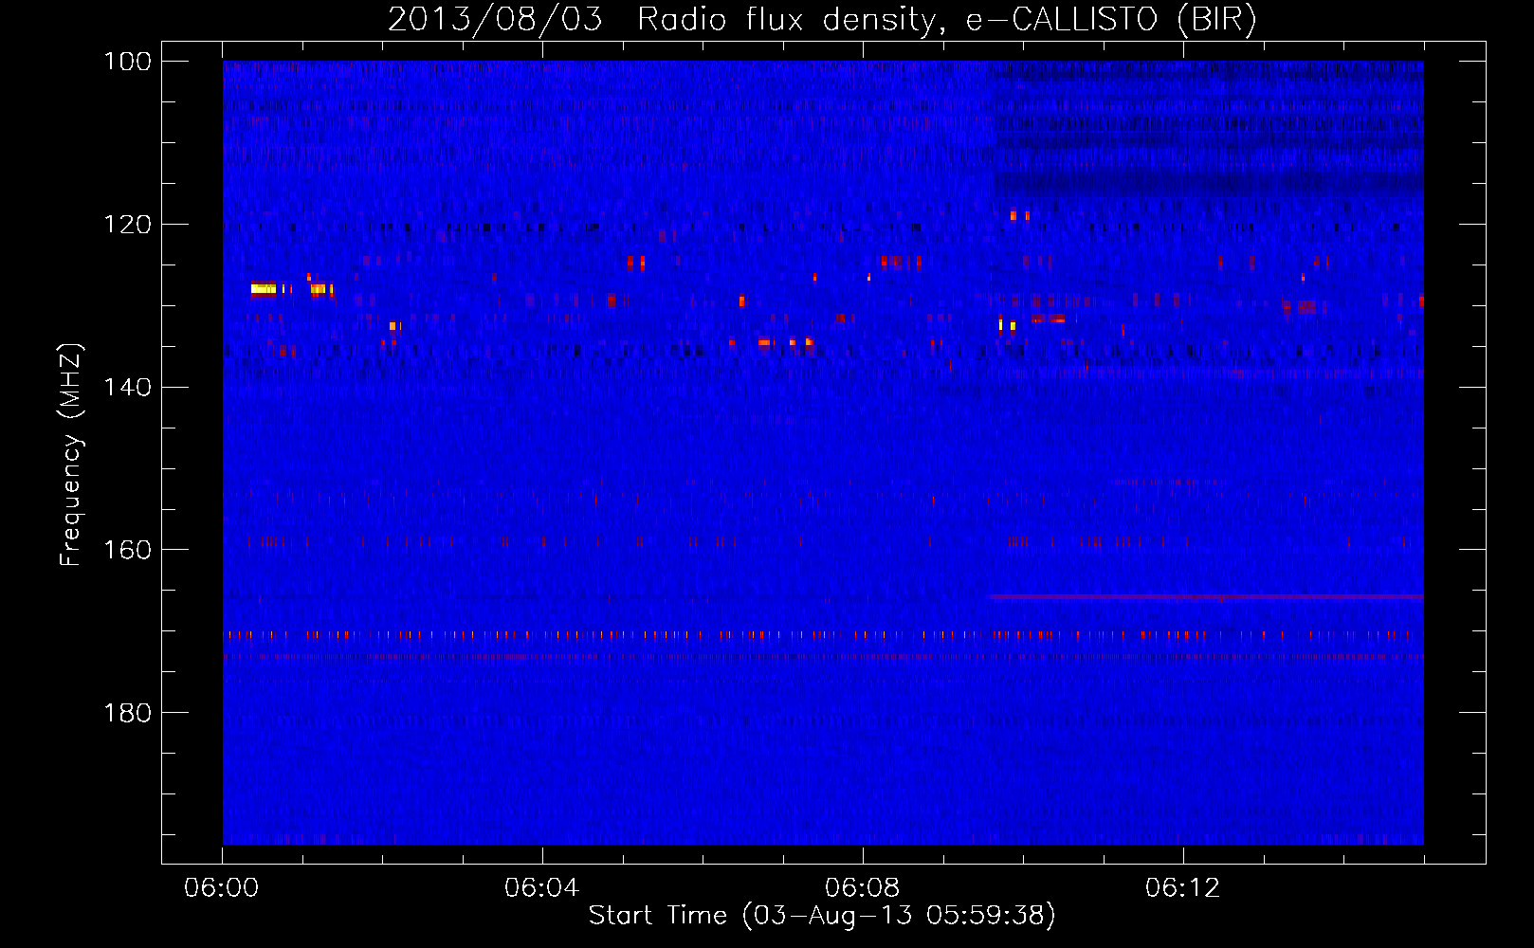The width and height of the screenshot is (1534, 948).
Task: Click the 06:00 time tick label
Action: 222,888
